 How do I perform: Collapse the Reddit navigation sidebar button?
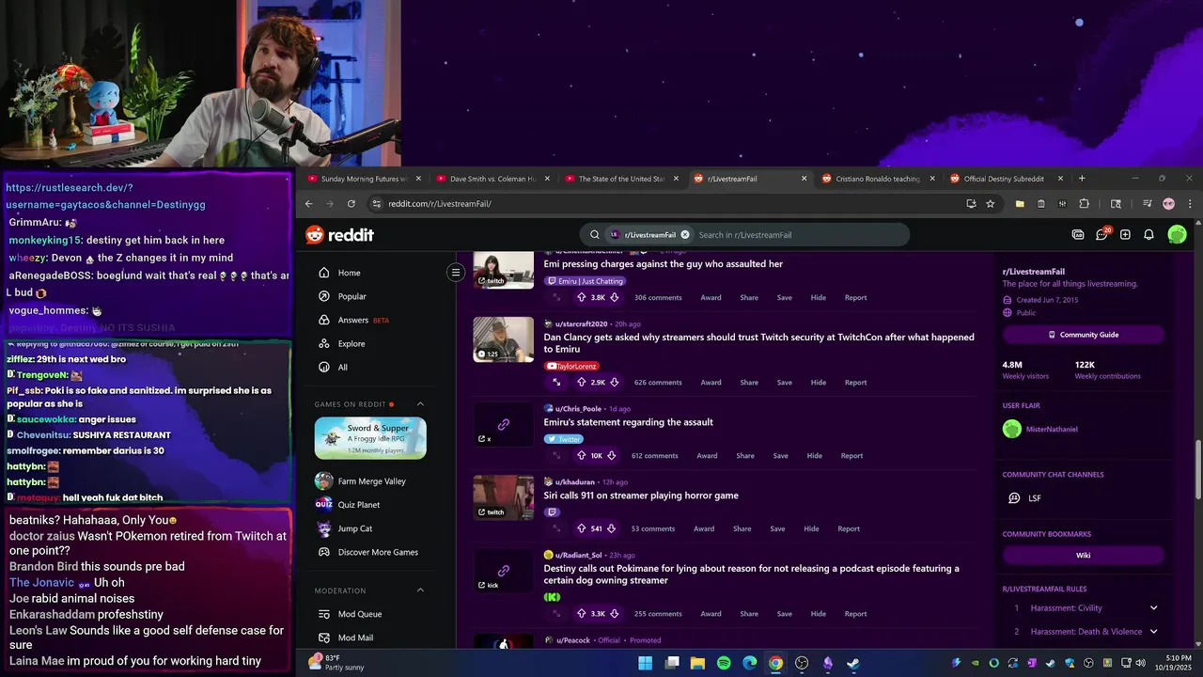pos(456,273)
